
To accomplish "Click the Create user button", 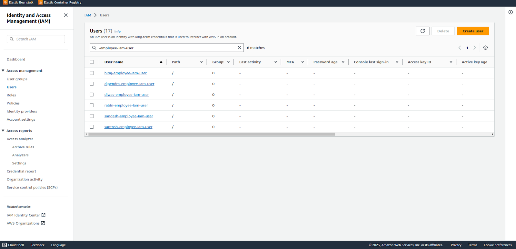I will point(473,31).
